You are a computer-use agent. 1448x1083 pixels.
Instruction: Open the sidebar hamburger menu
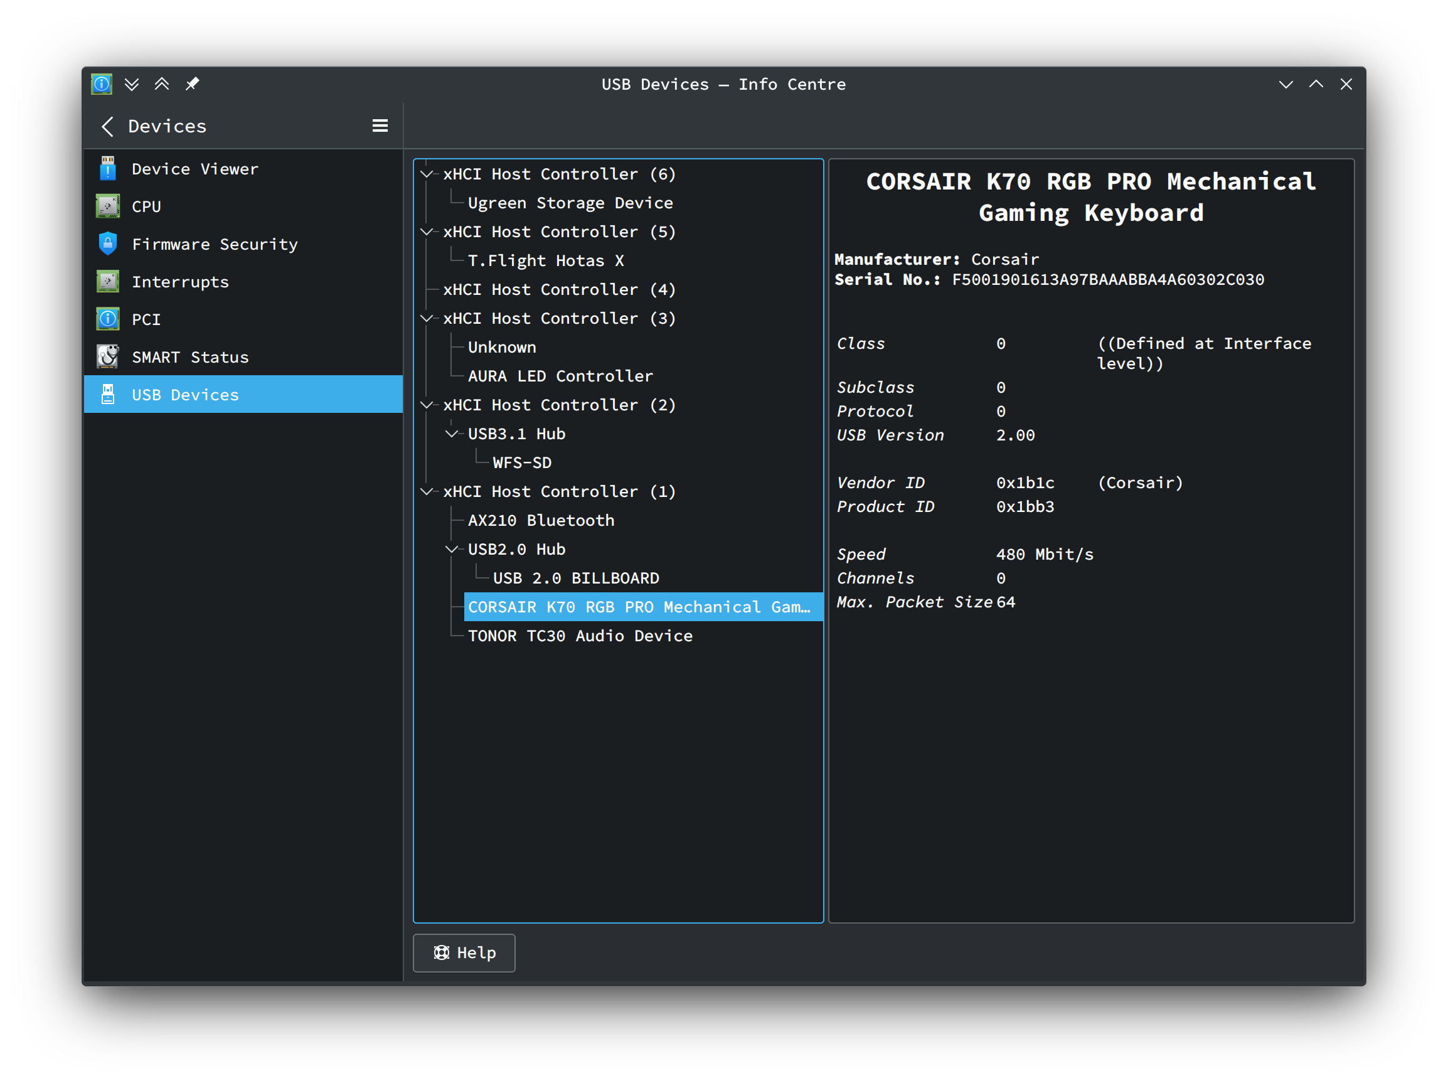tap(380, 125)
